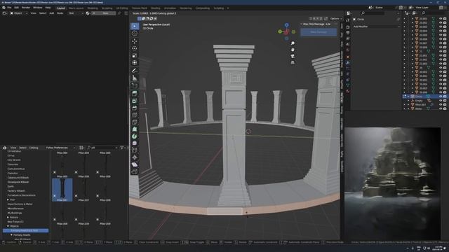The width and height of the screenshot is (449, 252).
Task: Select the highlighted Pillar.007 asset thumbnail
Action: click(62, 190)
